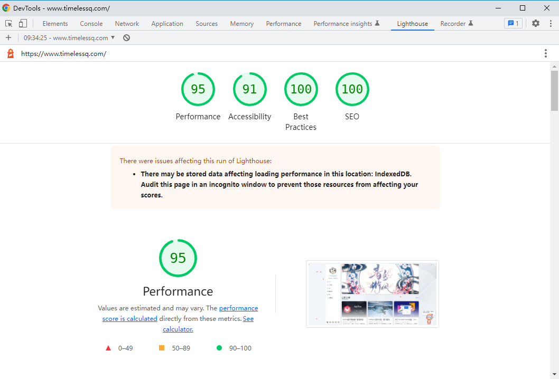Switch to the Elements tab

tap(55, 24)
